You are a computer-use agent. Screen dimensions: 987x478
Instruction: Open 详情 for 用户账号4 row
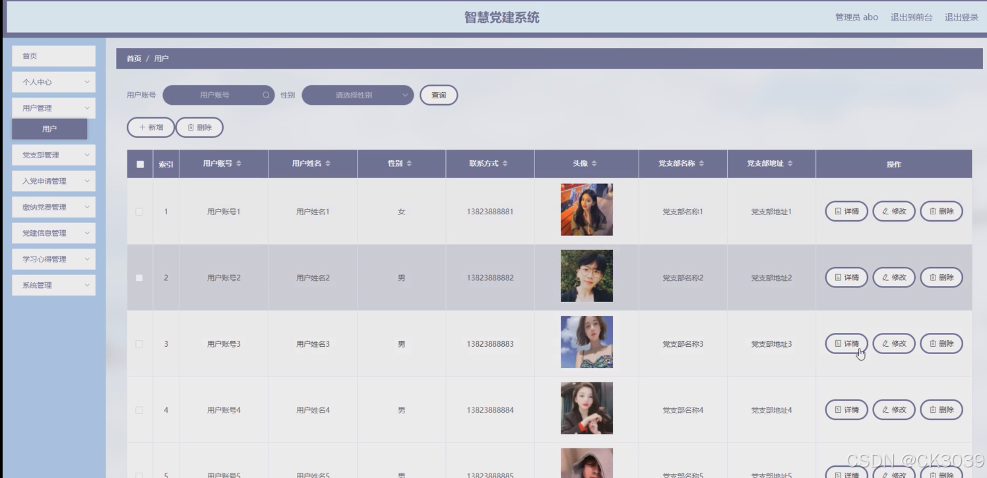click(846, 409)
